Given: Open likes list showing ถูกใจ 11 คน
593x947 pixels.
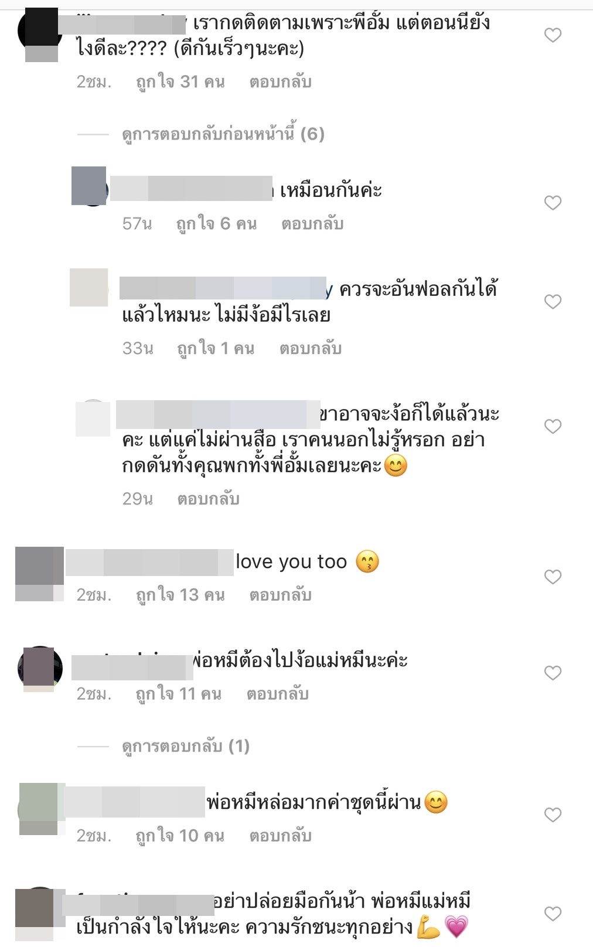Looking at the screenshot, I should click(179, 694).
